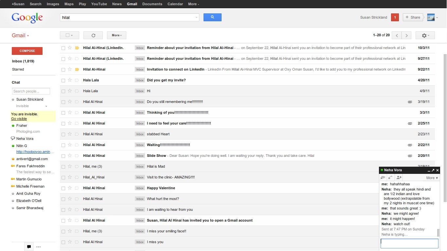Select the 'I miss you' email checkbox
The width and height of the screenshot is (447, 251).
point(63,242)
